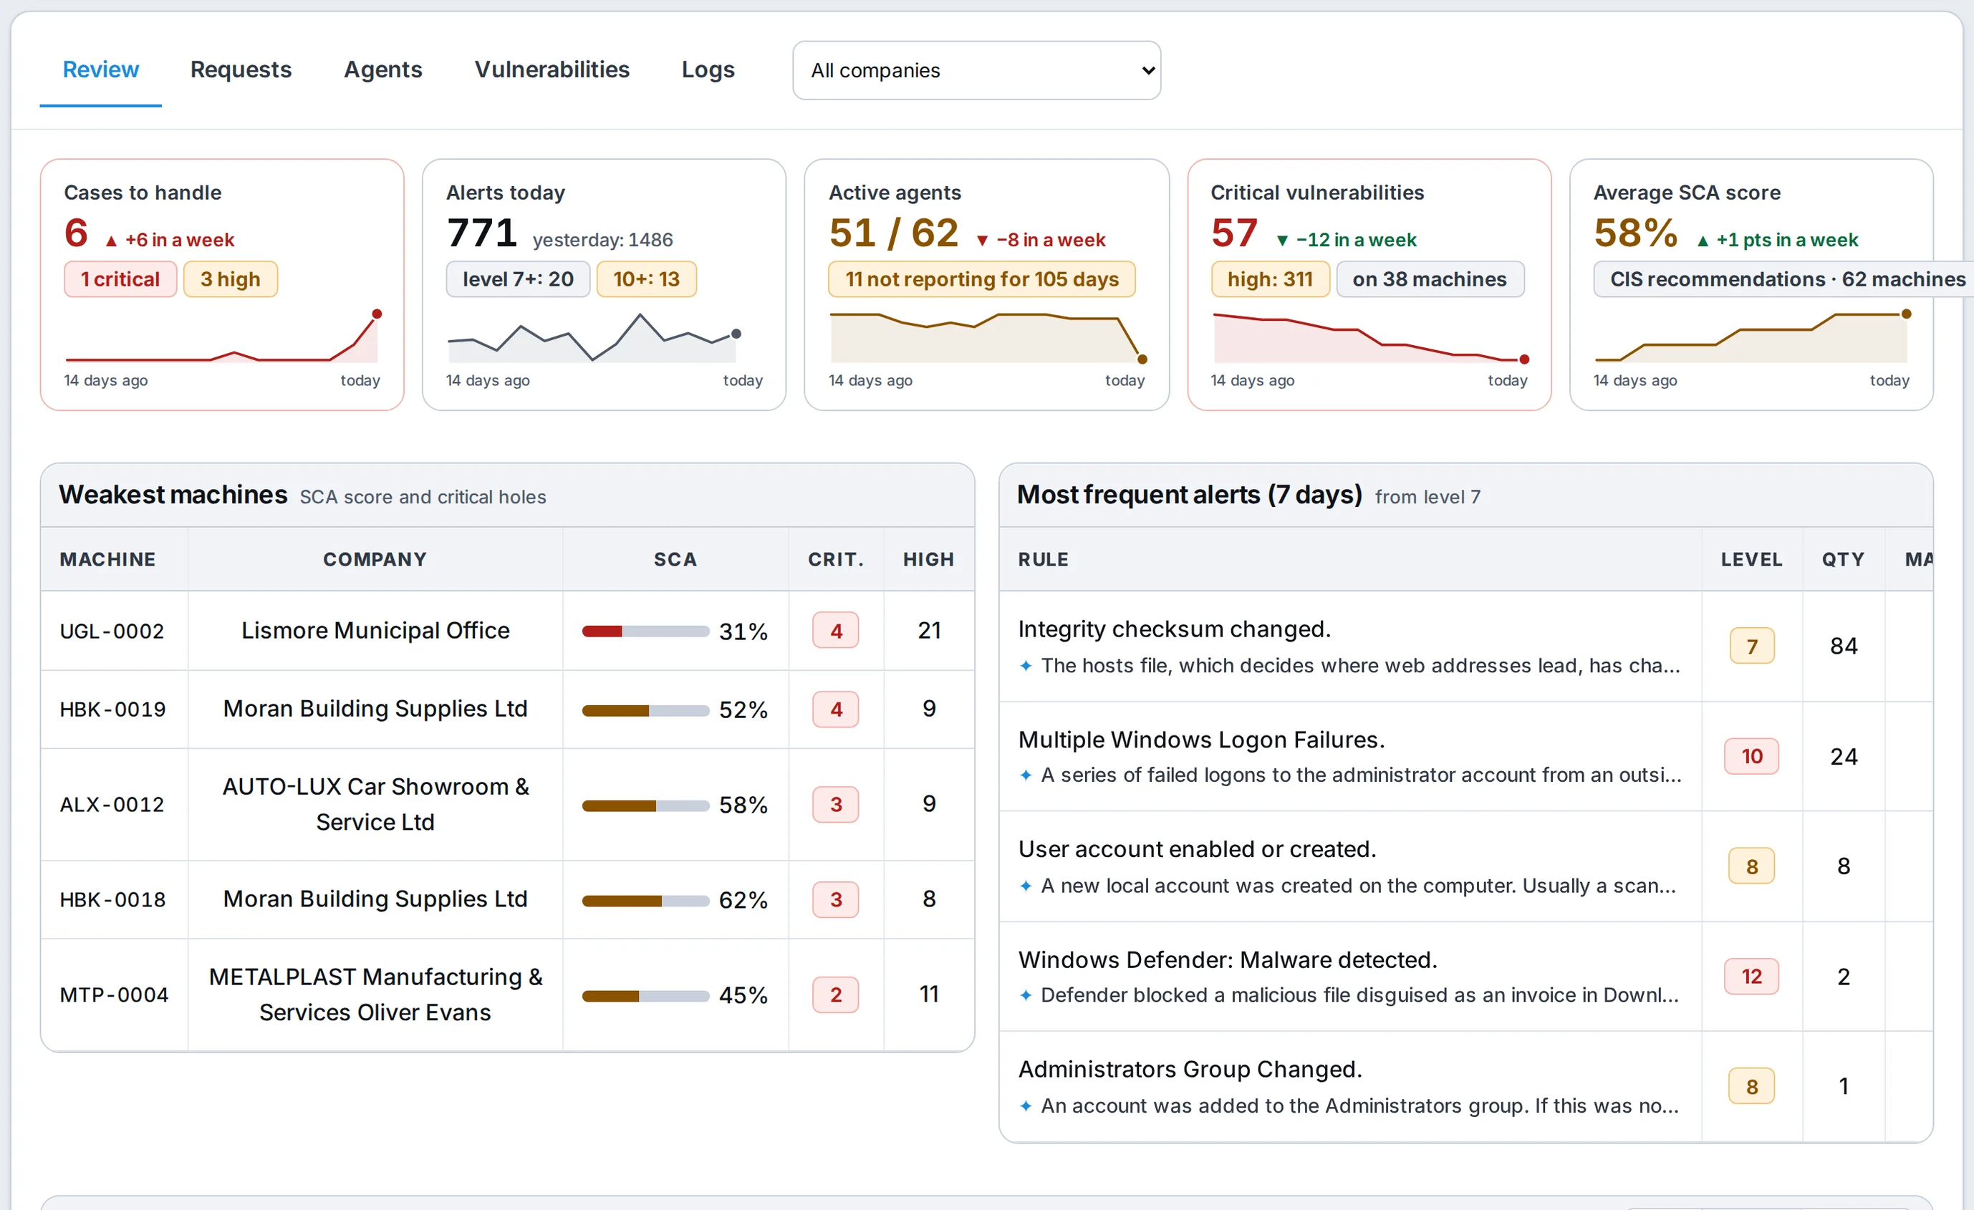Select machine ALX-0012
1974x1210 pixels.
pyautogui.click(x=112, y=805)
